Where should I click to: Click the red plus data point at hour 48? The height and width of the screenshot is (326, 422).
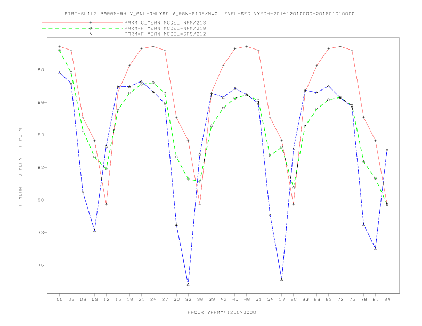click(x=247, y=46)
